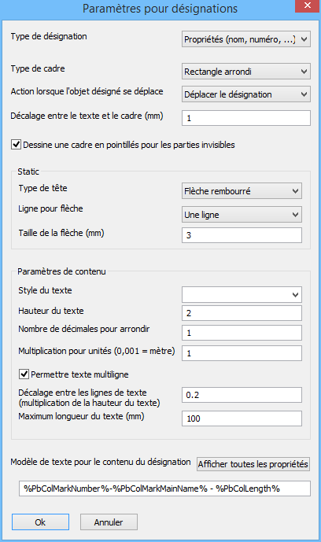Click the Annuler button
The height and width of the screenshot is (542, 321).
click(109, 522)
